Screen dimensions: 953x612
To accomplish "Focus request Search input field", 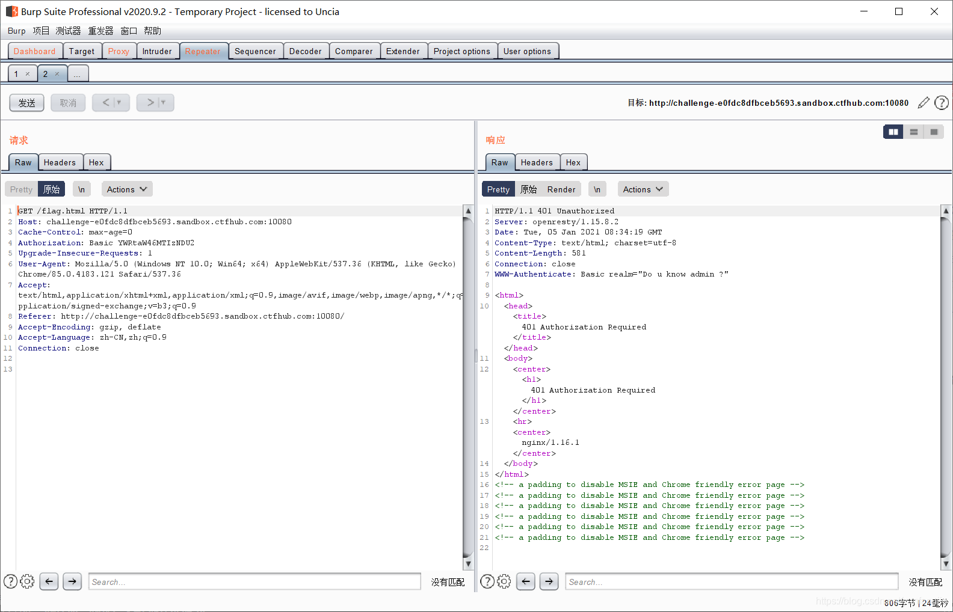I will tap(254, 581).
